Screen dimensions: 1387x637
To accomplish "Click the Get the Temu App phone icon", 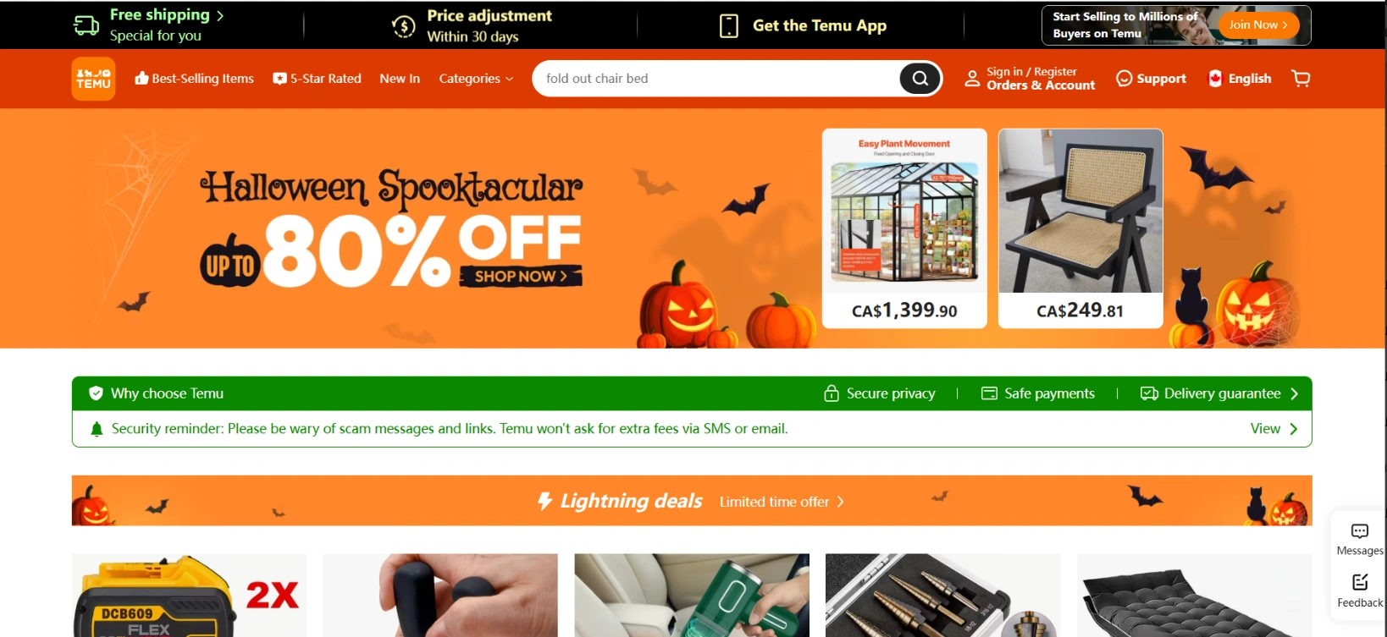I will point(728,25).
